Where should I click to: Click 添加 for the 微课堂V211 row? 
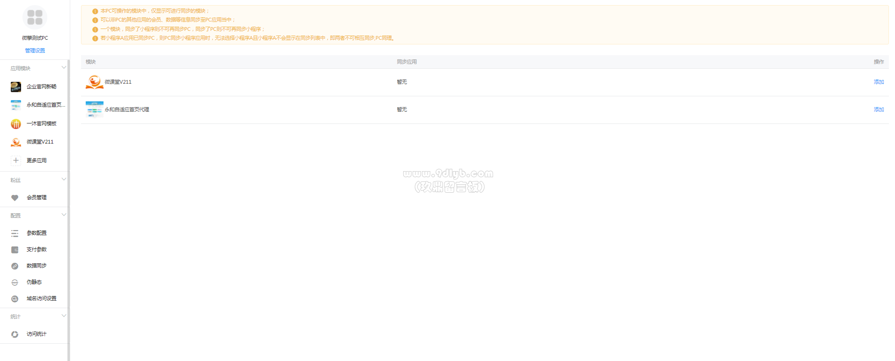879,82
